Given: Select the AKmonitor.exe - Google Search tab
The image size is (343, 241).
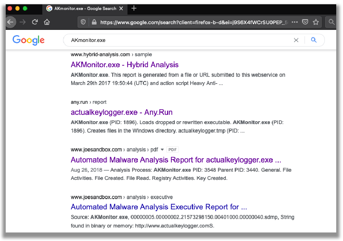Looking at the screenshot, I should (85, 9).
